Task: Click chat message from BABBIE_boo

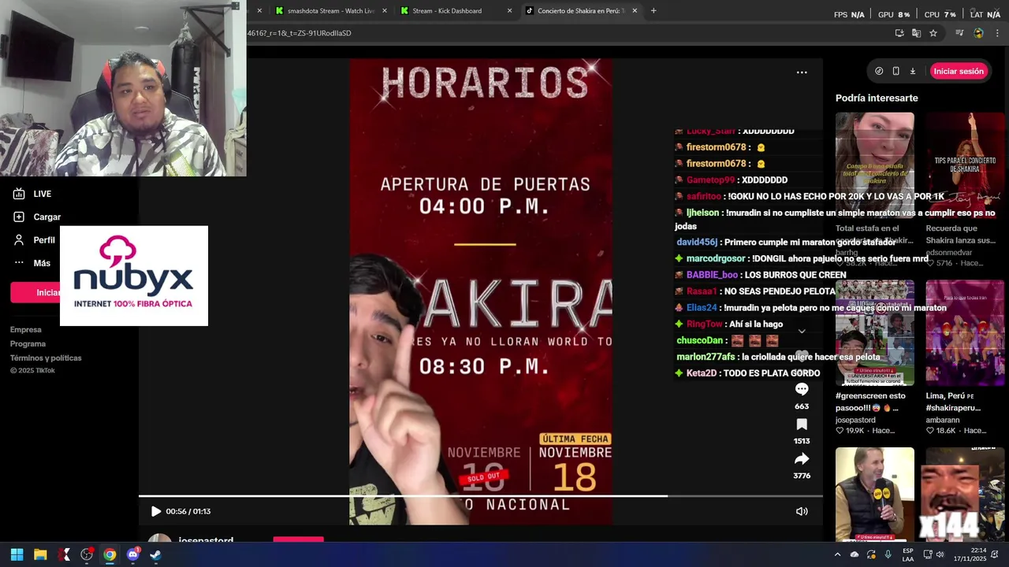Action: pyautogui.click(x=761, y=275)
